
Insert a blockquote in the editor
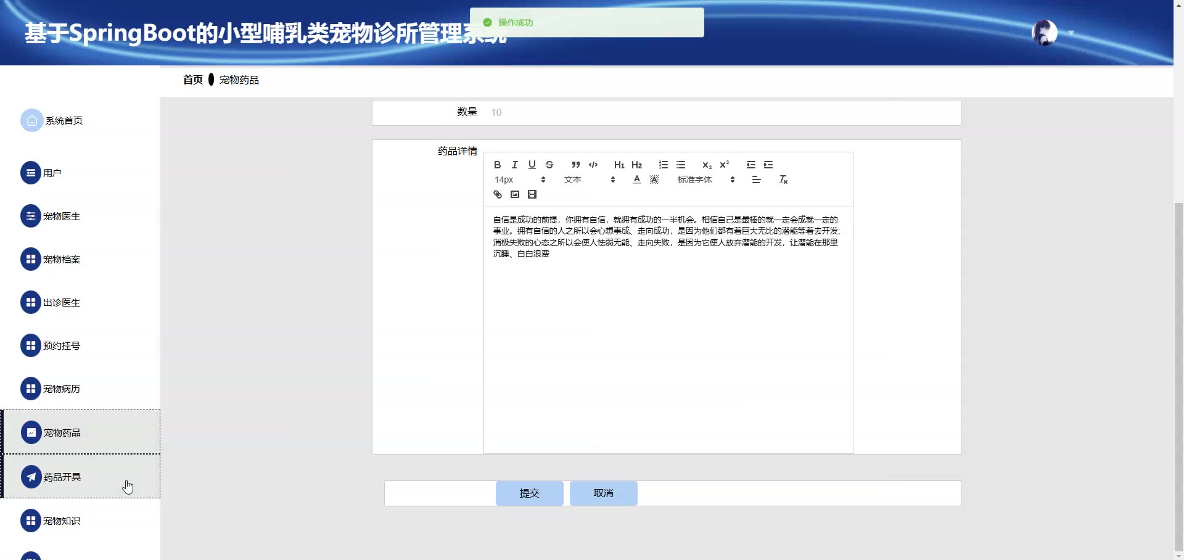coord(576,165)
